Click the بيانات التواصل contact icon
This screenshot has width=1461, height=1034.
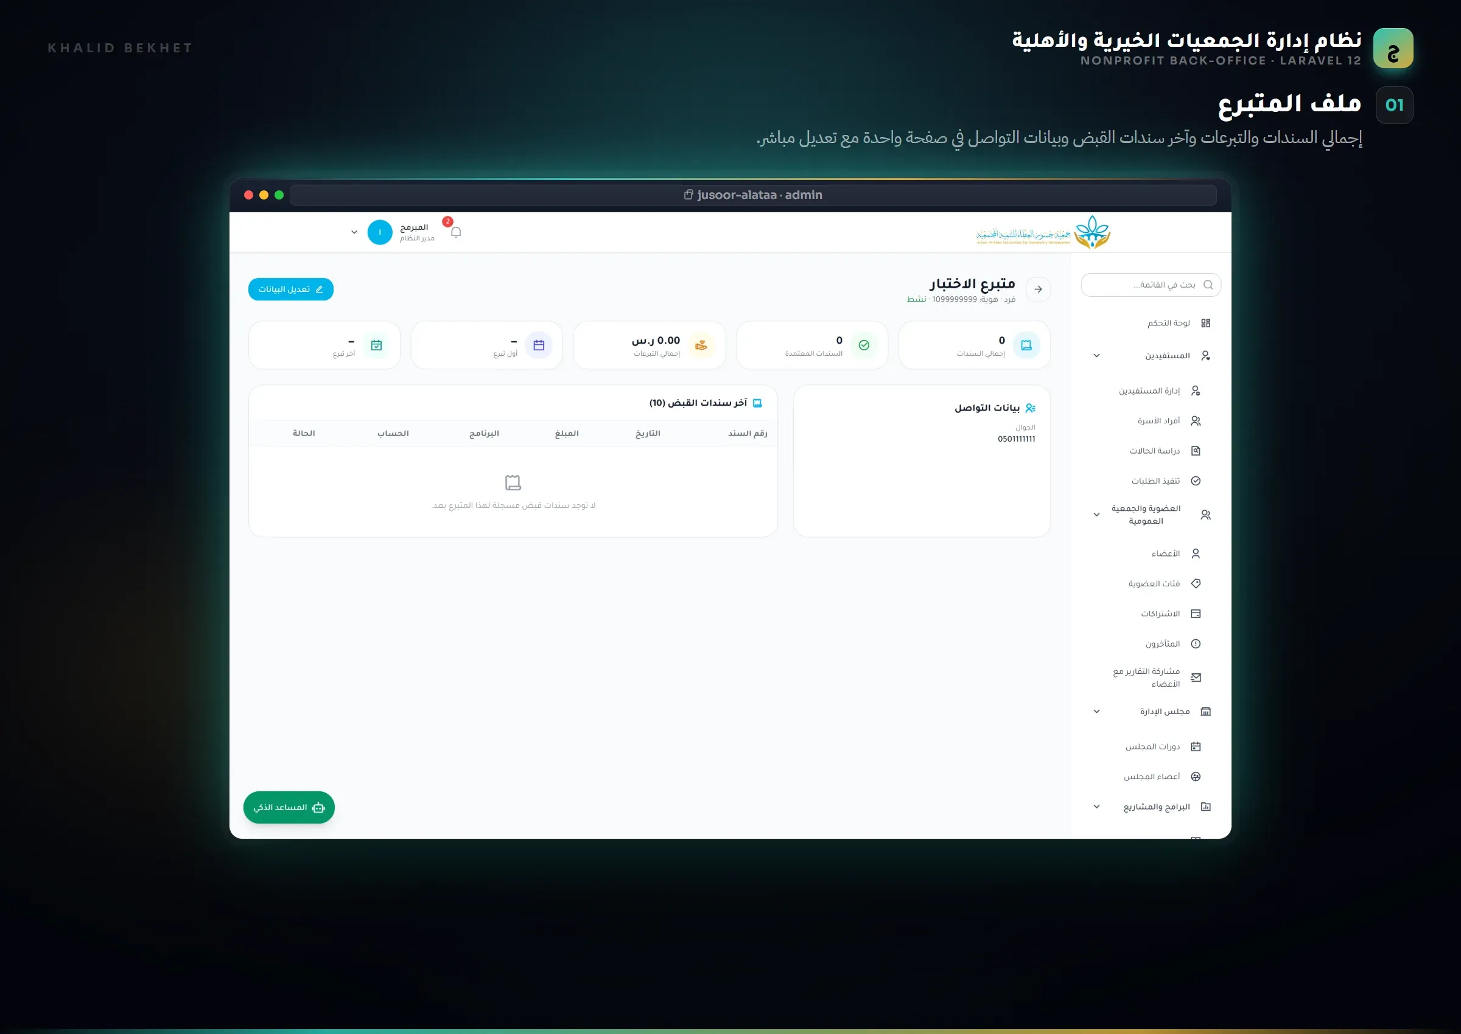pyautogui.click(x=1030, y=408)
